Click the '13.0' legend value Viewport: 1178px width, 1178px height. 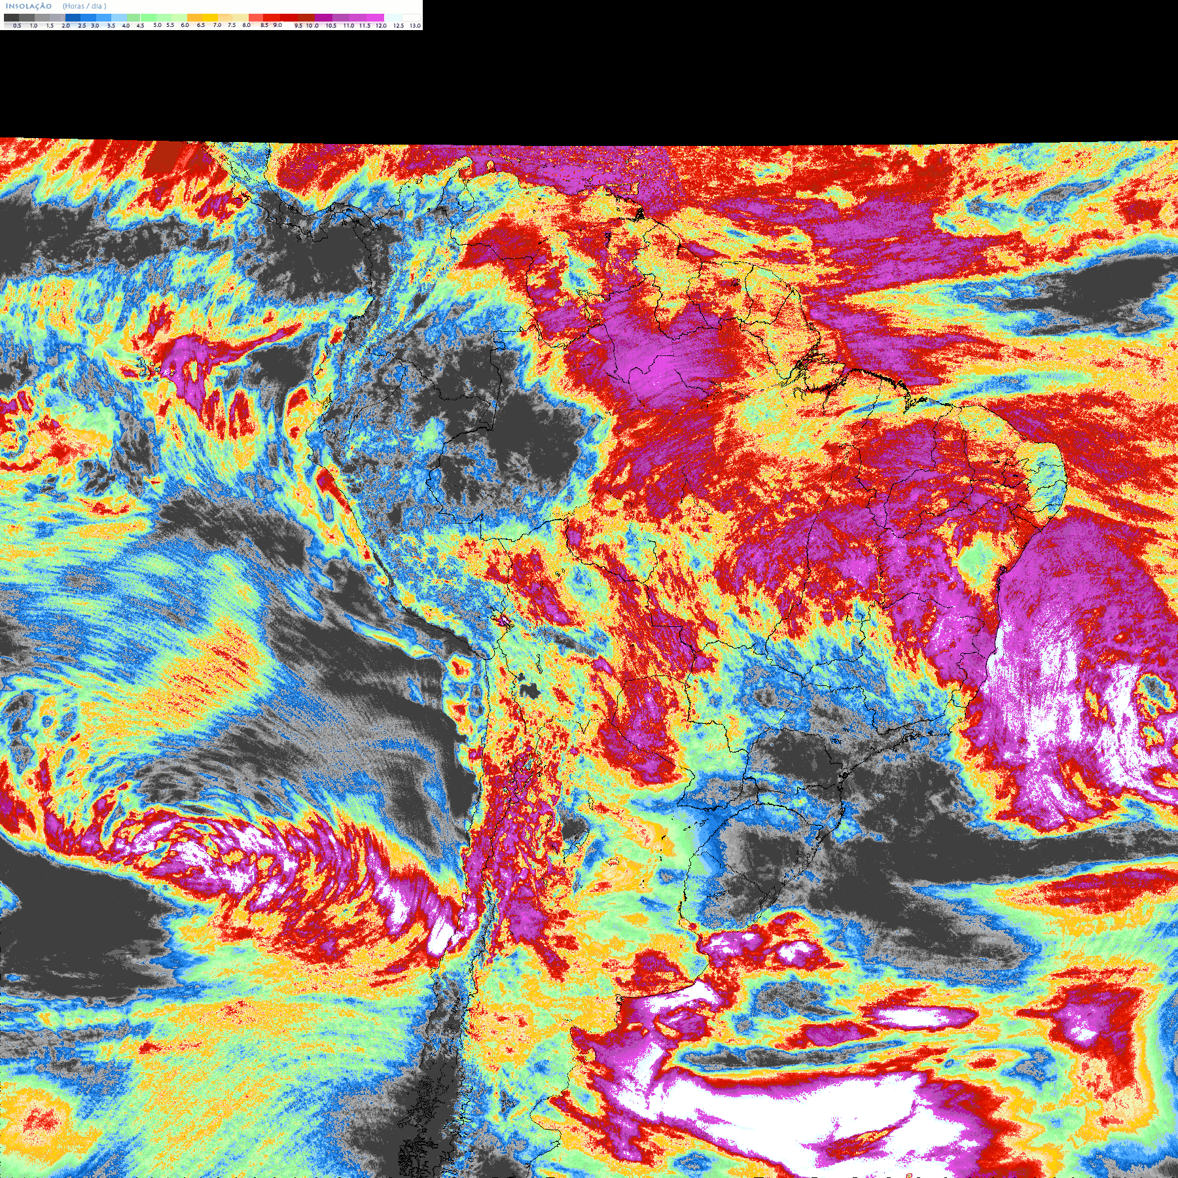coord(415,26)
